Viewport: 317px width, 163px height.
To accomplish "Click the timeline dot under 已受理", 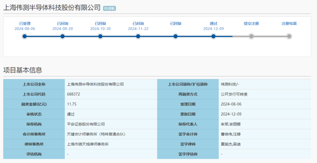I will 25,36.
